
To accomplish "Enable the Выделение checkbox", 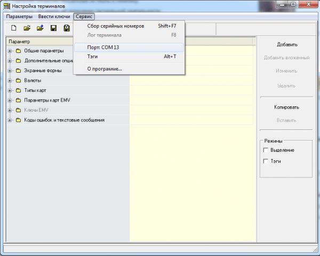I will click(x=266, y=150).
